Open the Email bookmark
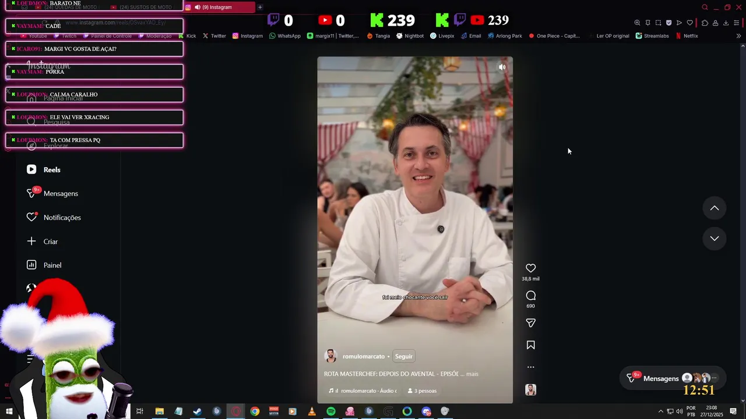Screen dimensions: 746x419 tap(470, 35)
